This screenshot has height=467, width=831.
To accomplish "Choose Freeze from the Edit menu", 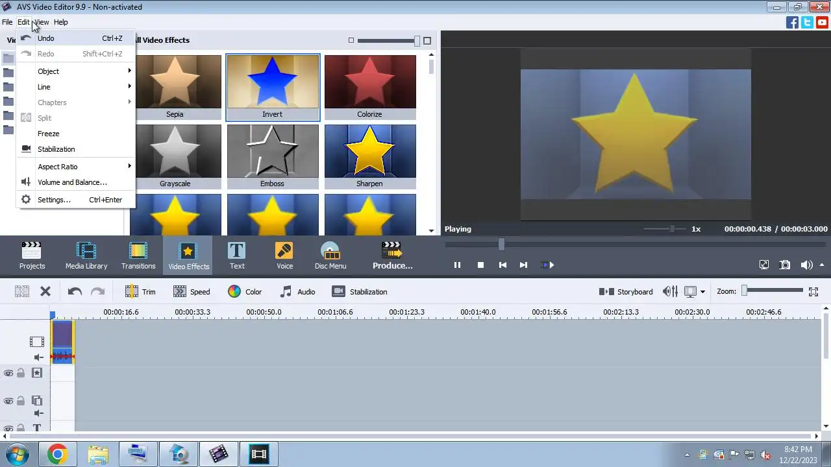I will click(77, 134).
